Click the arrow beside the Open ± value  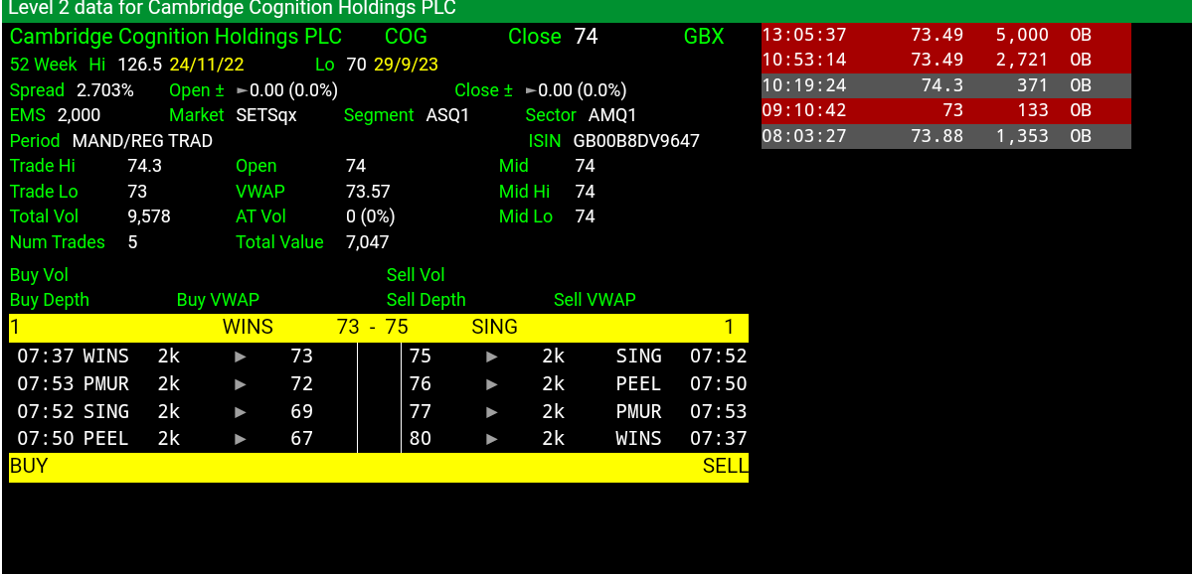(242, 90)
